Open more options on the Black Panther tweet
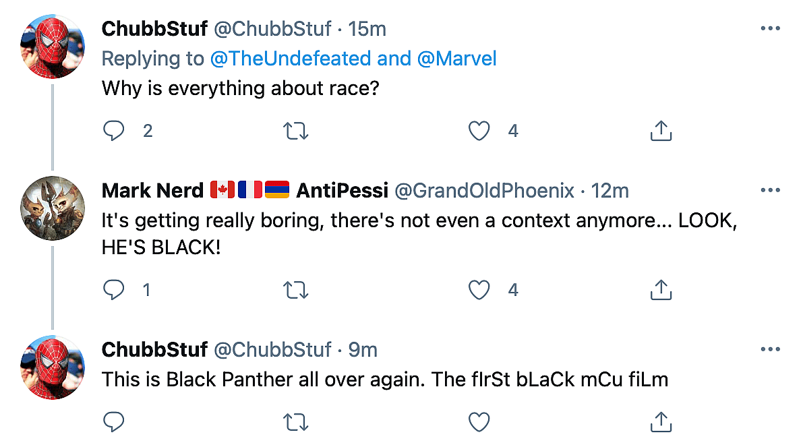 coord(770,350)
